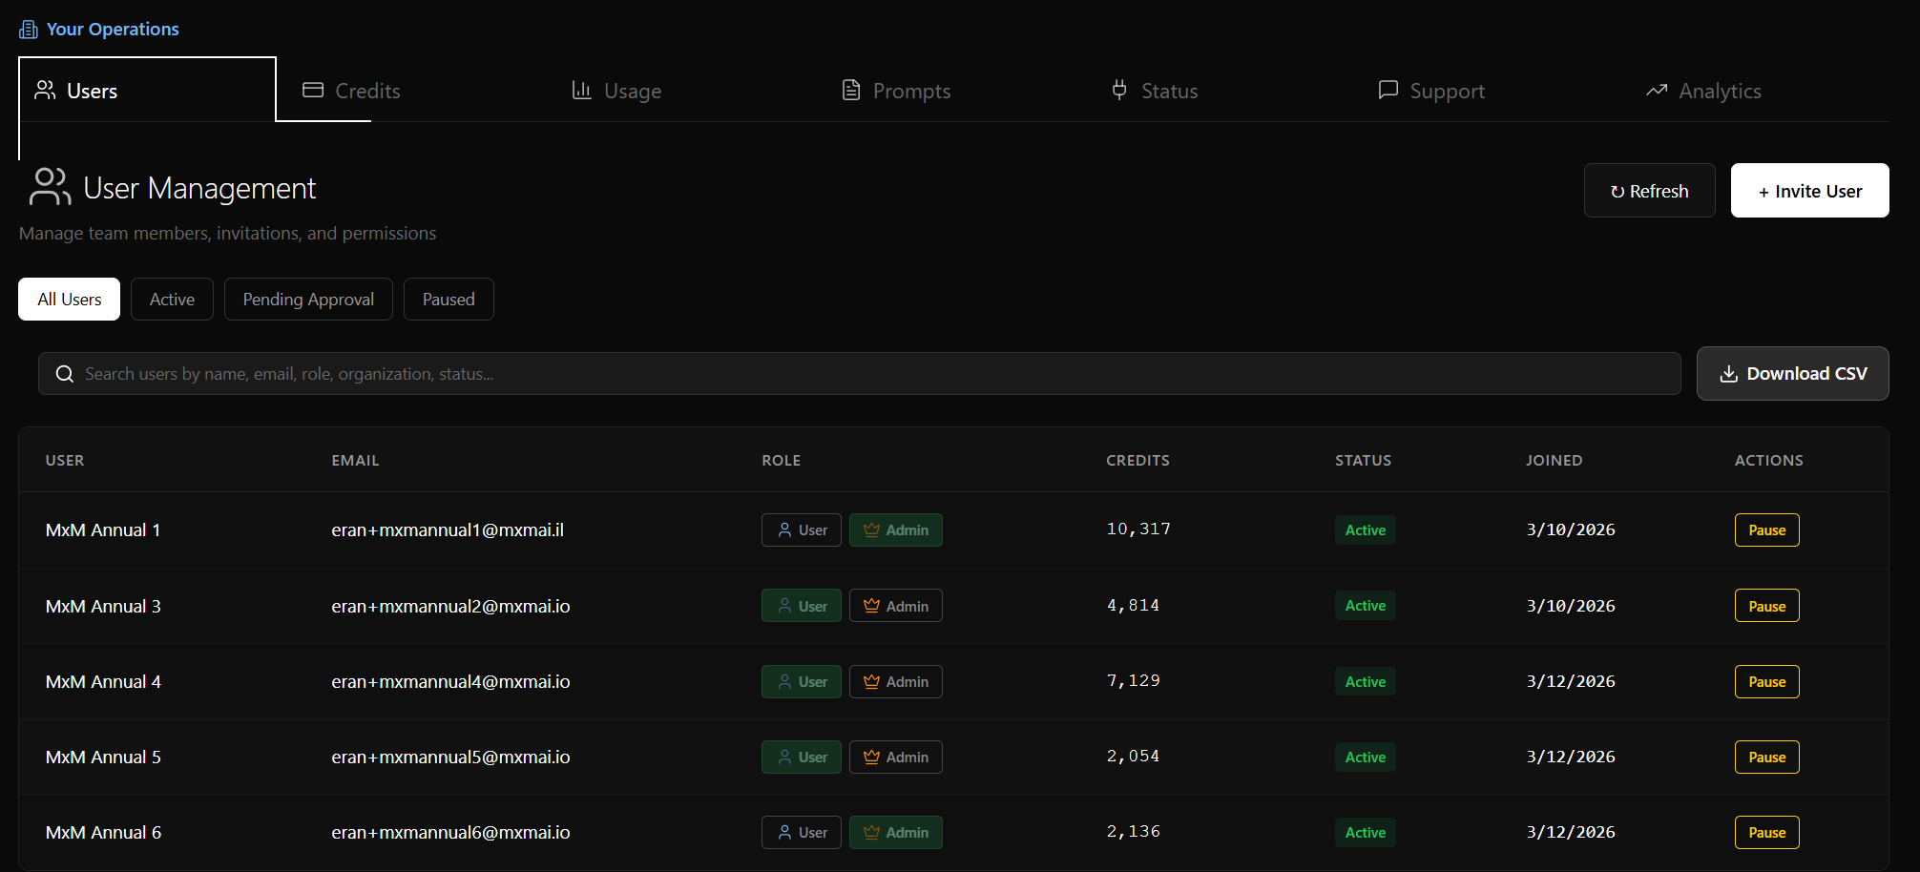Screen dimensions: 1920x872
Task: Show All Users filter
Action: [69, 299]
